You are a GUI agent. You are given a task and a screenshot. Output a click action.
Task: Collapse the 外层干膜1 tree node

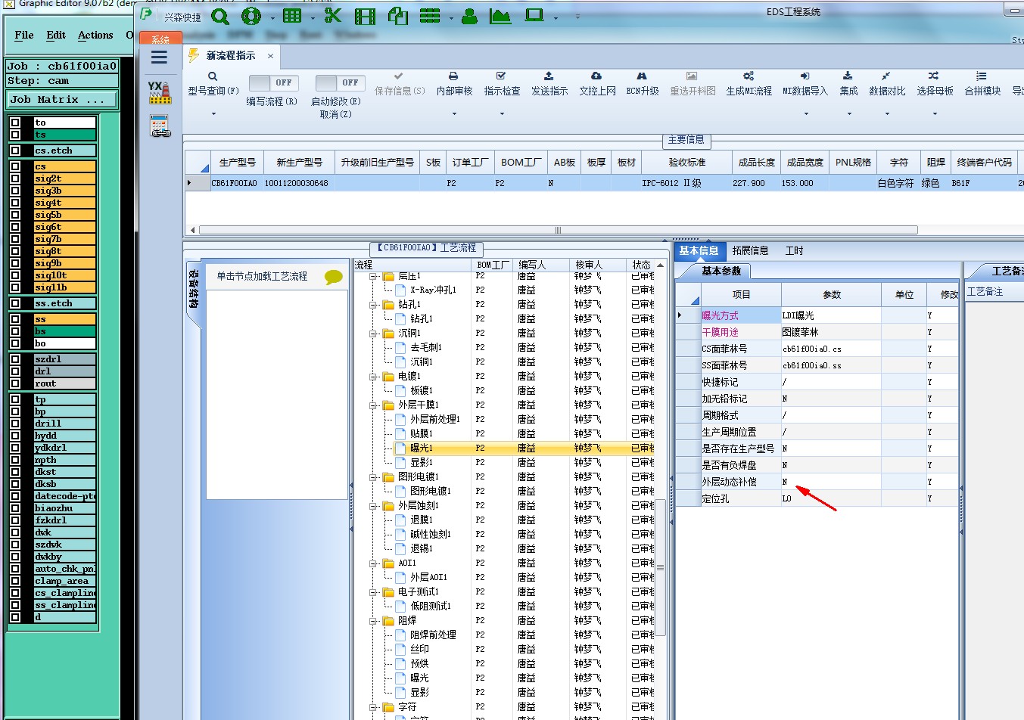coord(374,405)
